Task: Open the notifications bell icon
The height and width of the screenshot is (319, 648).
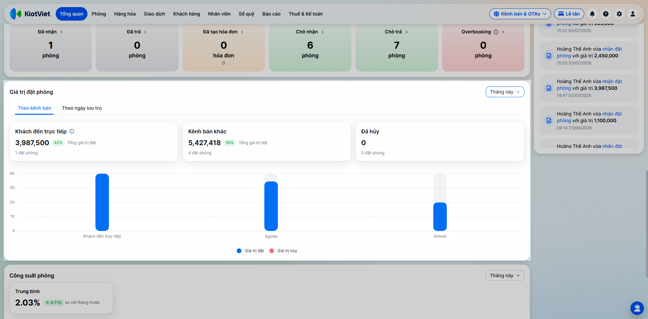Action: 592,14
